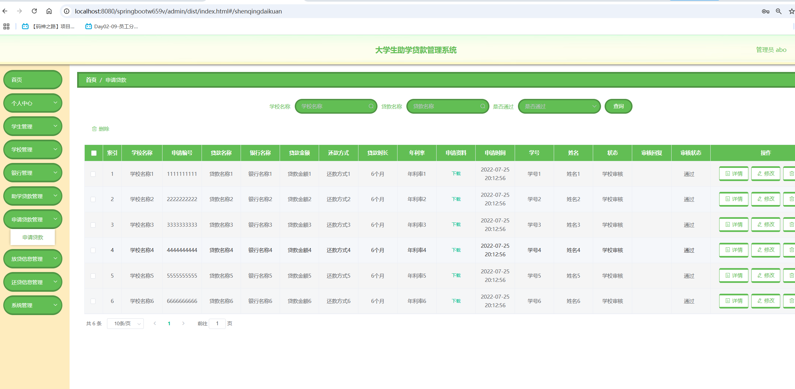Click the 查询 search button
The width and height of the screenshot is (795, 389).
pyautogui.click(x=618, y=106)
